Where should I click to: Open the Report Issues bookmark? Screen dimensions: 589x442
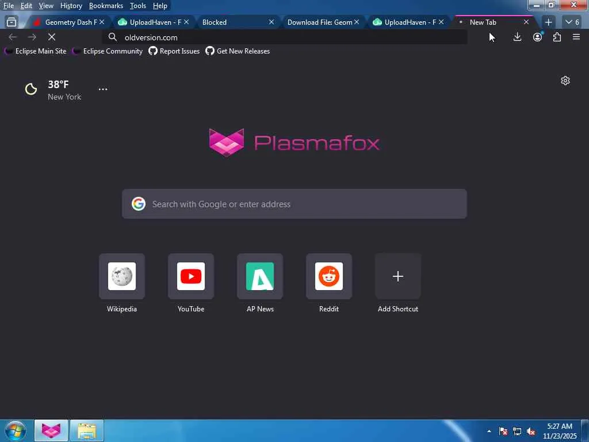coord(174,51)
